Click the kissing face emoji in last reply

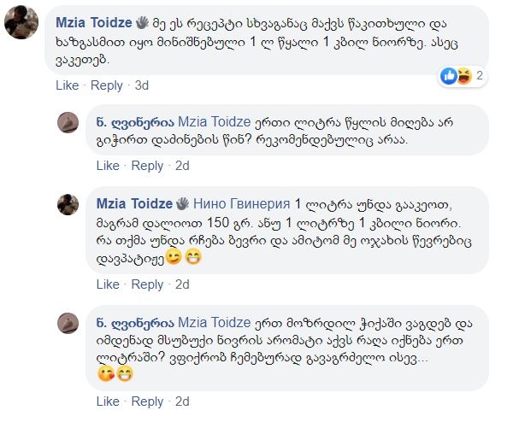click(x=106, y=373)
